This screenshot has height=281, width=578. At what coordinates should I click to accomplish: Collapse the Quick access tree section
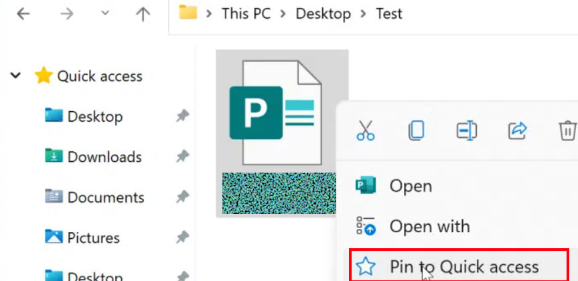pos(16,76)
